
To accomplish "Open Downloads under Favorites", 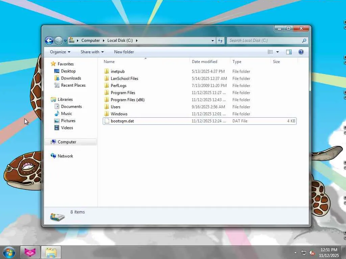I will coord(71,78).
